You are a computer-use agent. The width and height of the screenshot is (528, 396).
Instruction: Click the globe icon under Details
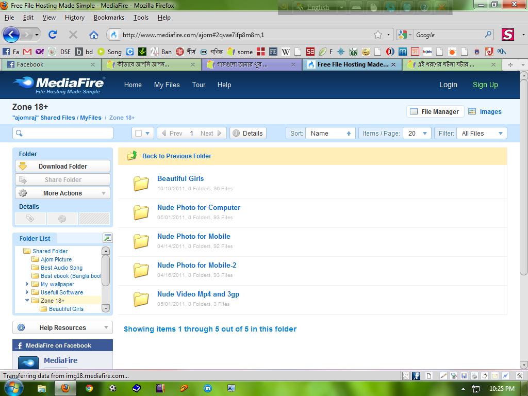pyautogui.click(x=62, y=219)
